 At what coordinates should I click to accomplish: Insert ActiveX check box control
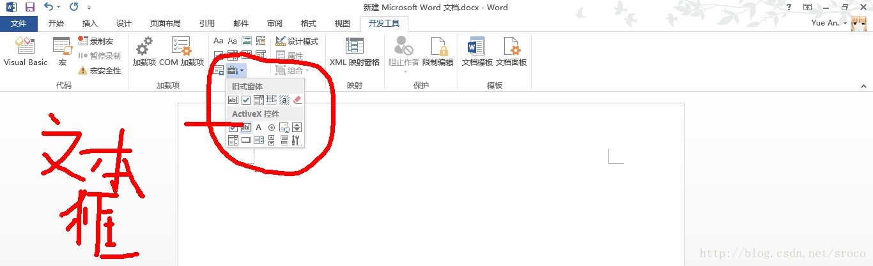point(233,128)
